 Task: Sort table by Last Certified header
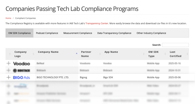(x=175, y=54)
